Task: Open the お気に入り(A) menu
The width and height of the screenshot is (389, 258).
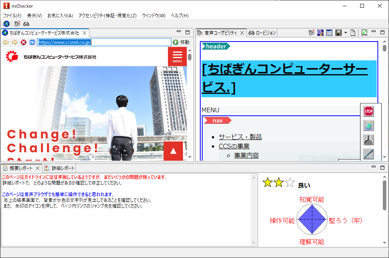Action: (x=60, y=16)
